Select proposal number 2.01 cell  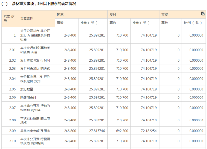click(x=10, y=50)
